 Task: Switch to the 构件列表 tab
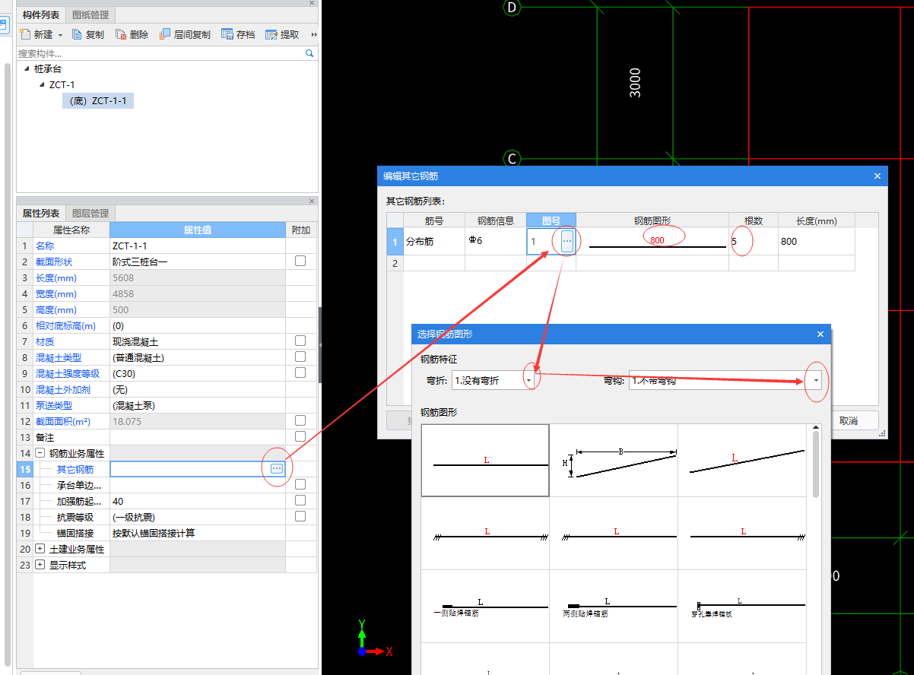click(41, 14)
